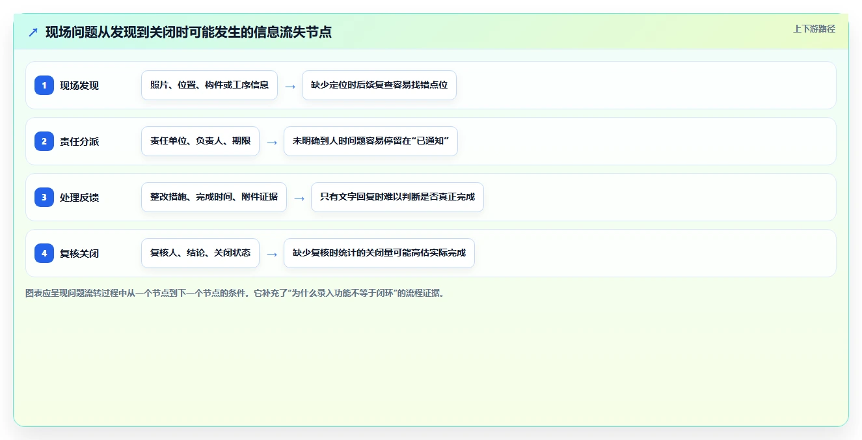Click the 上下游路径 label in the header
The image size is (862, 440).
[x=814, y=29]
